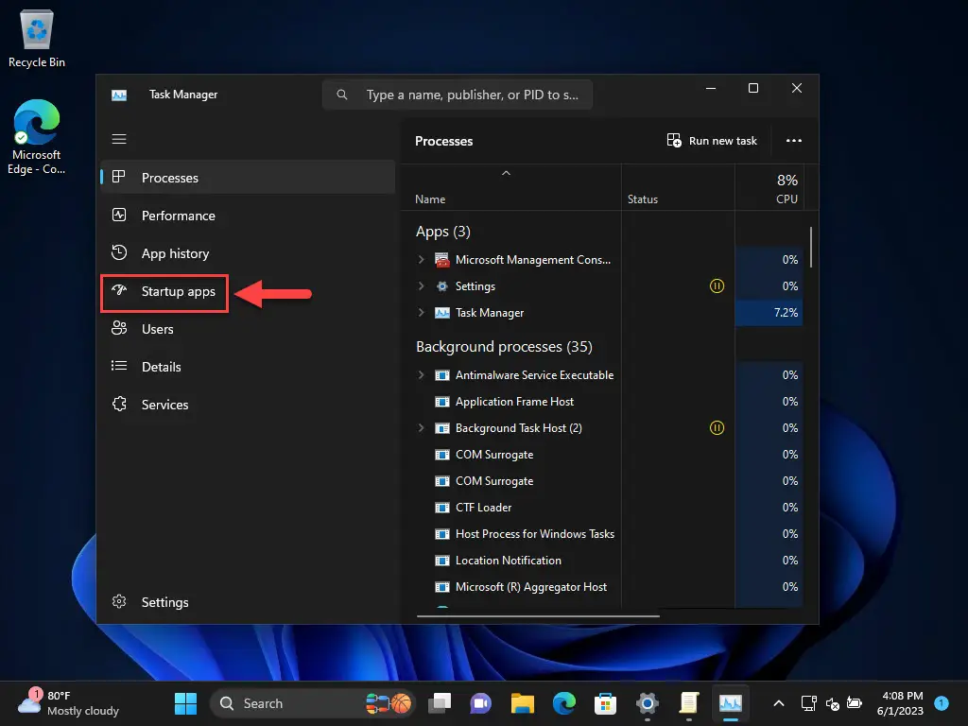Click the Task Manager taskbar icon
Image resolution: width=968 pixels, height=726 pixels.
point(731,703)
